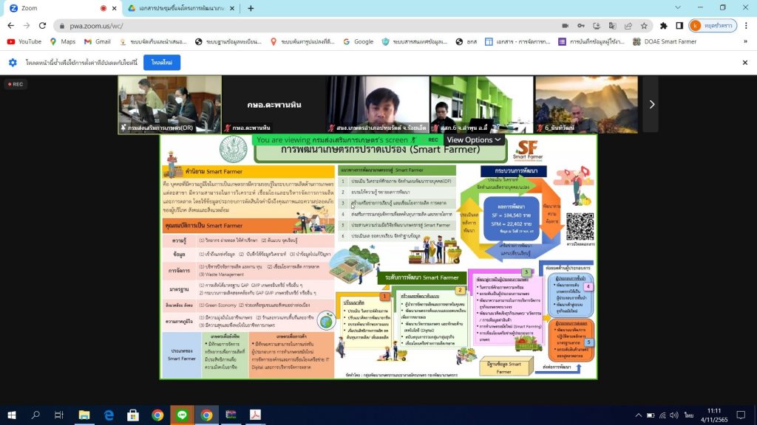This screenshot has width=757, height=425.
Task: Click the pwa.zoom.us address bar
Action: pyautogui.click(x=296, y=25)
